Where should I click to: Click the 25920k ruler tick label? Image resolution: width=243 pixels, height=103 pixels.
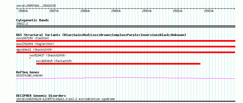(x=209, y=11)
